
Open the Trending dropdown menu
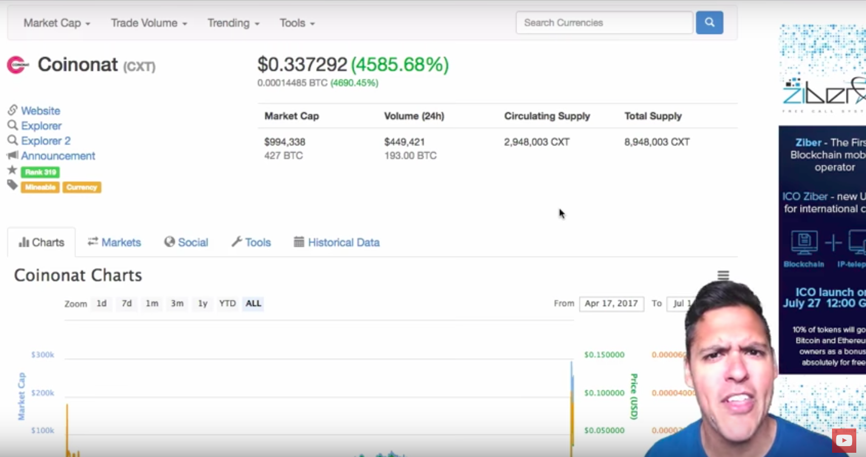pyautogui.click(x=234, y=23)
